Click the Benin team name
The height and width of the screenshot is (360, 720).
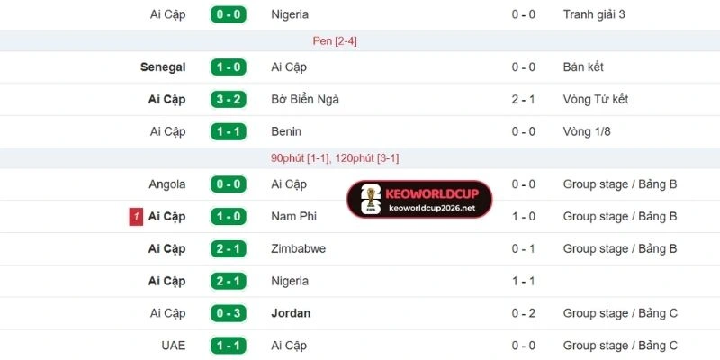(x=286, y=131)
